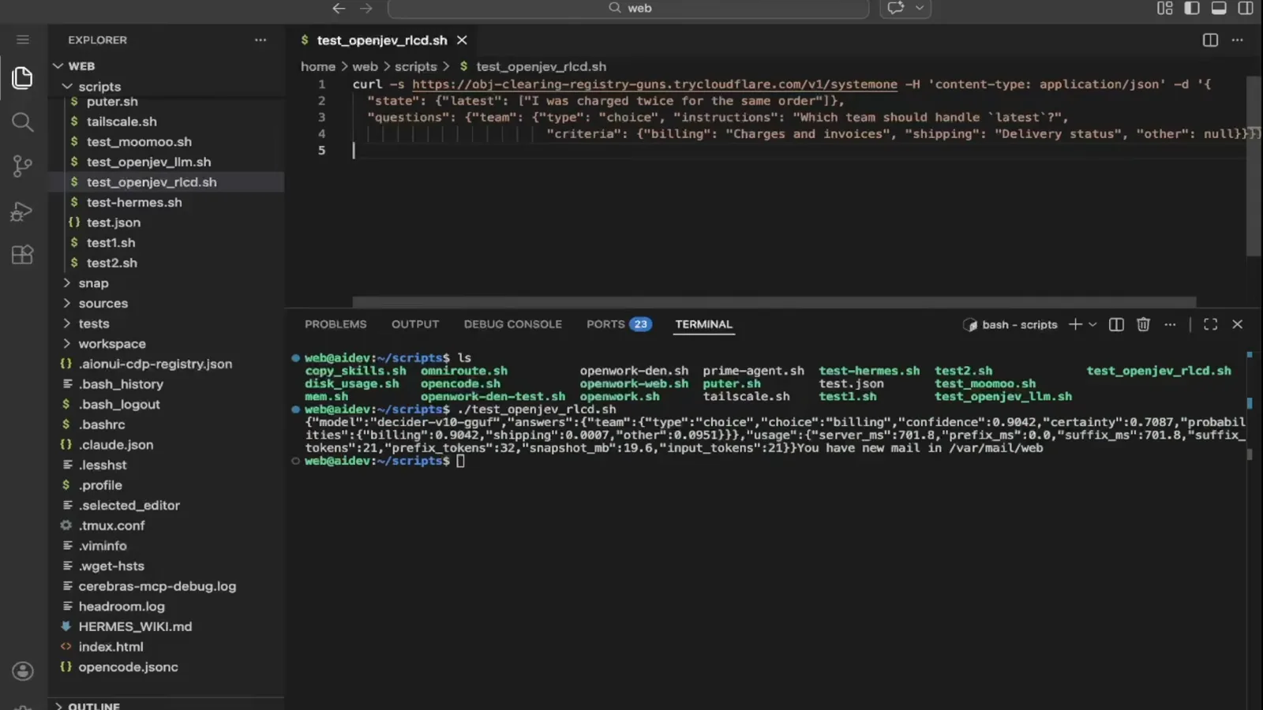The image size is (1263, 710).
Task: Kill the terminal with trash icon
Action: pyautogui.click(x=1143, y=324)
